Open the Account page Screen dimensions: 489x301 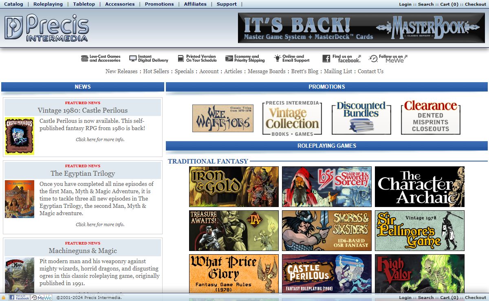209,71
